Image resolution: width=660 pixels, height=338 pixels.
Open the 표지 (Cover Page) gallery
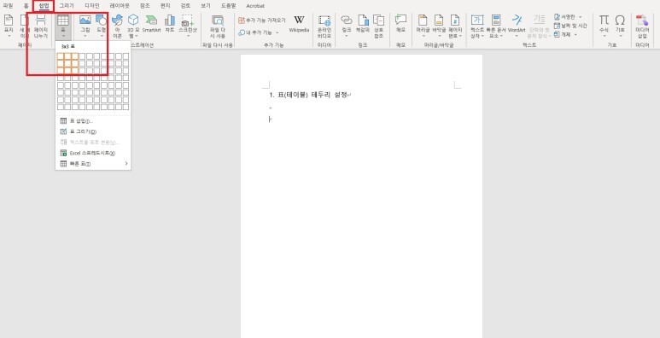coord(9,26)
